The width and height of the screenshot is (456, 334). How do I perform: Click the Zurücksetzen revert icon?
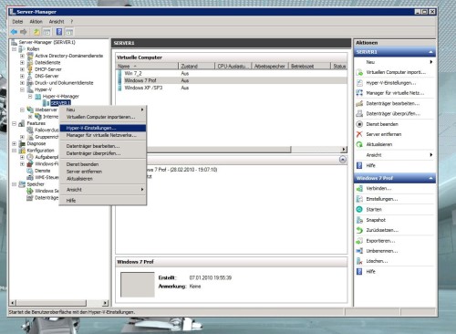(x=359, y=230)
